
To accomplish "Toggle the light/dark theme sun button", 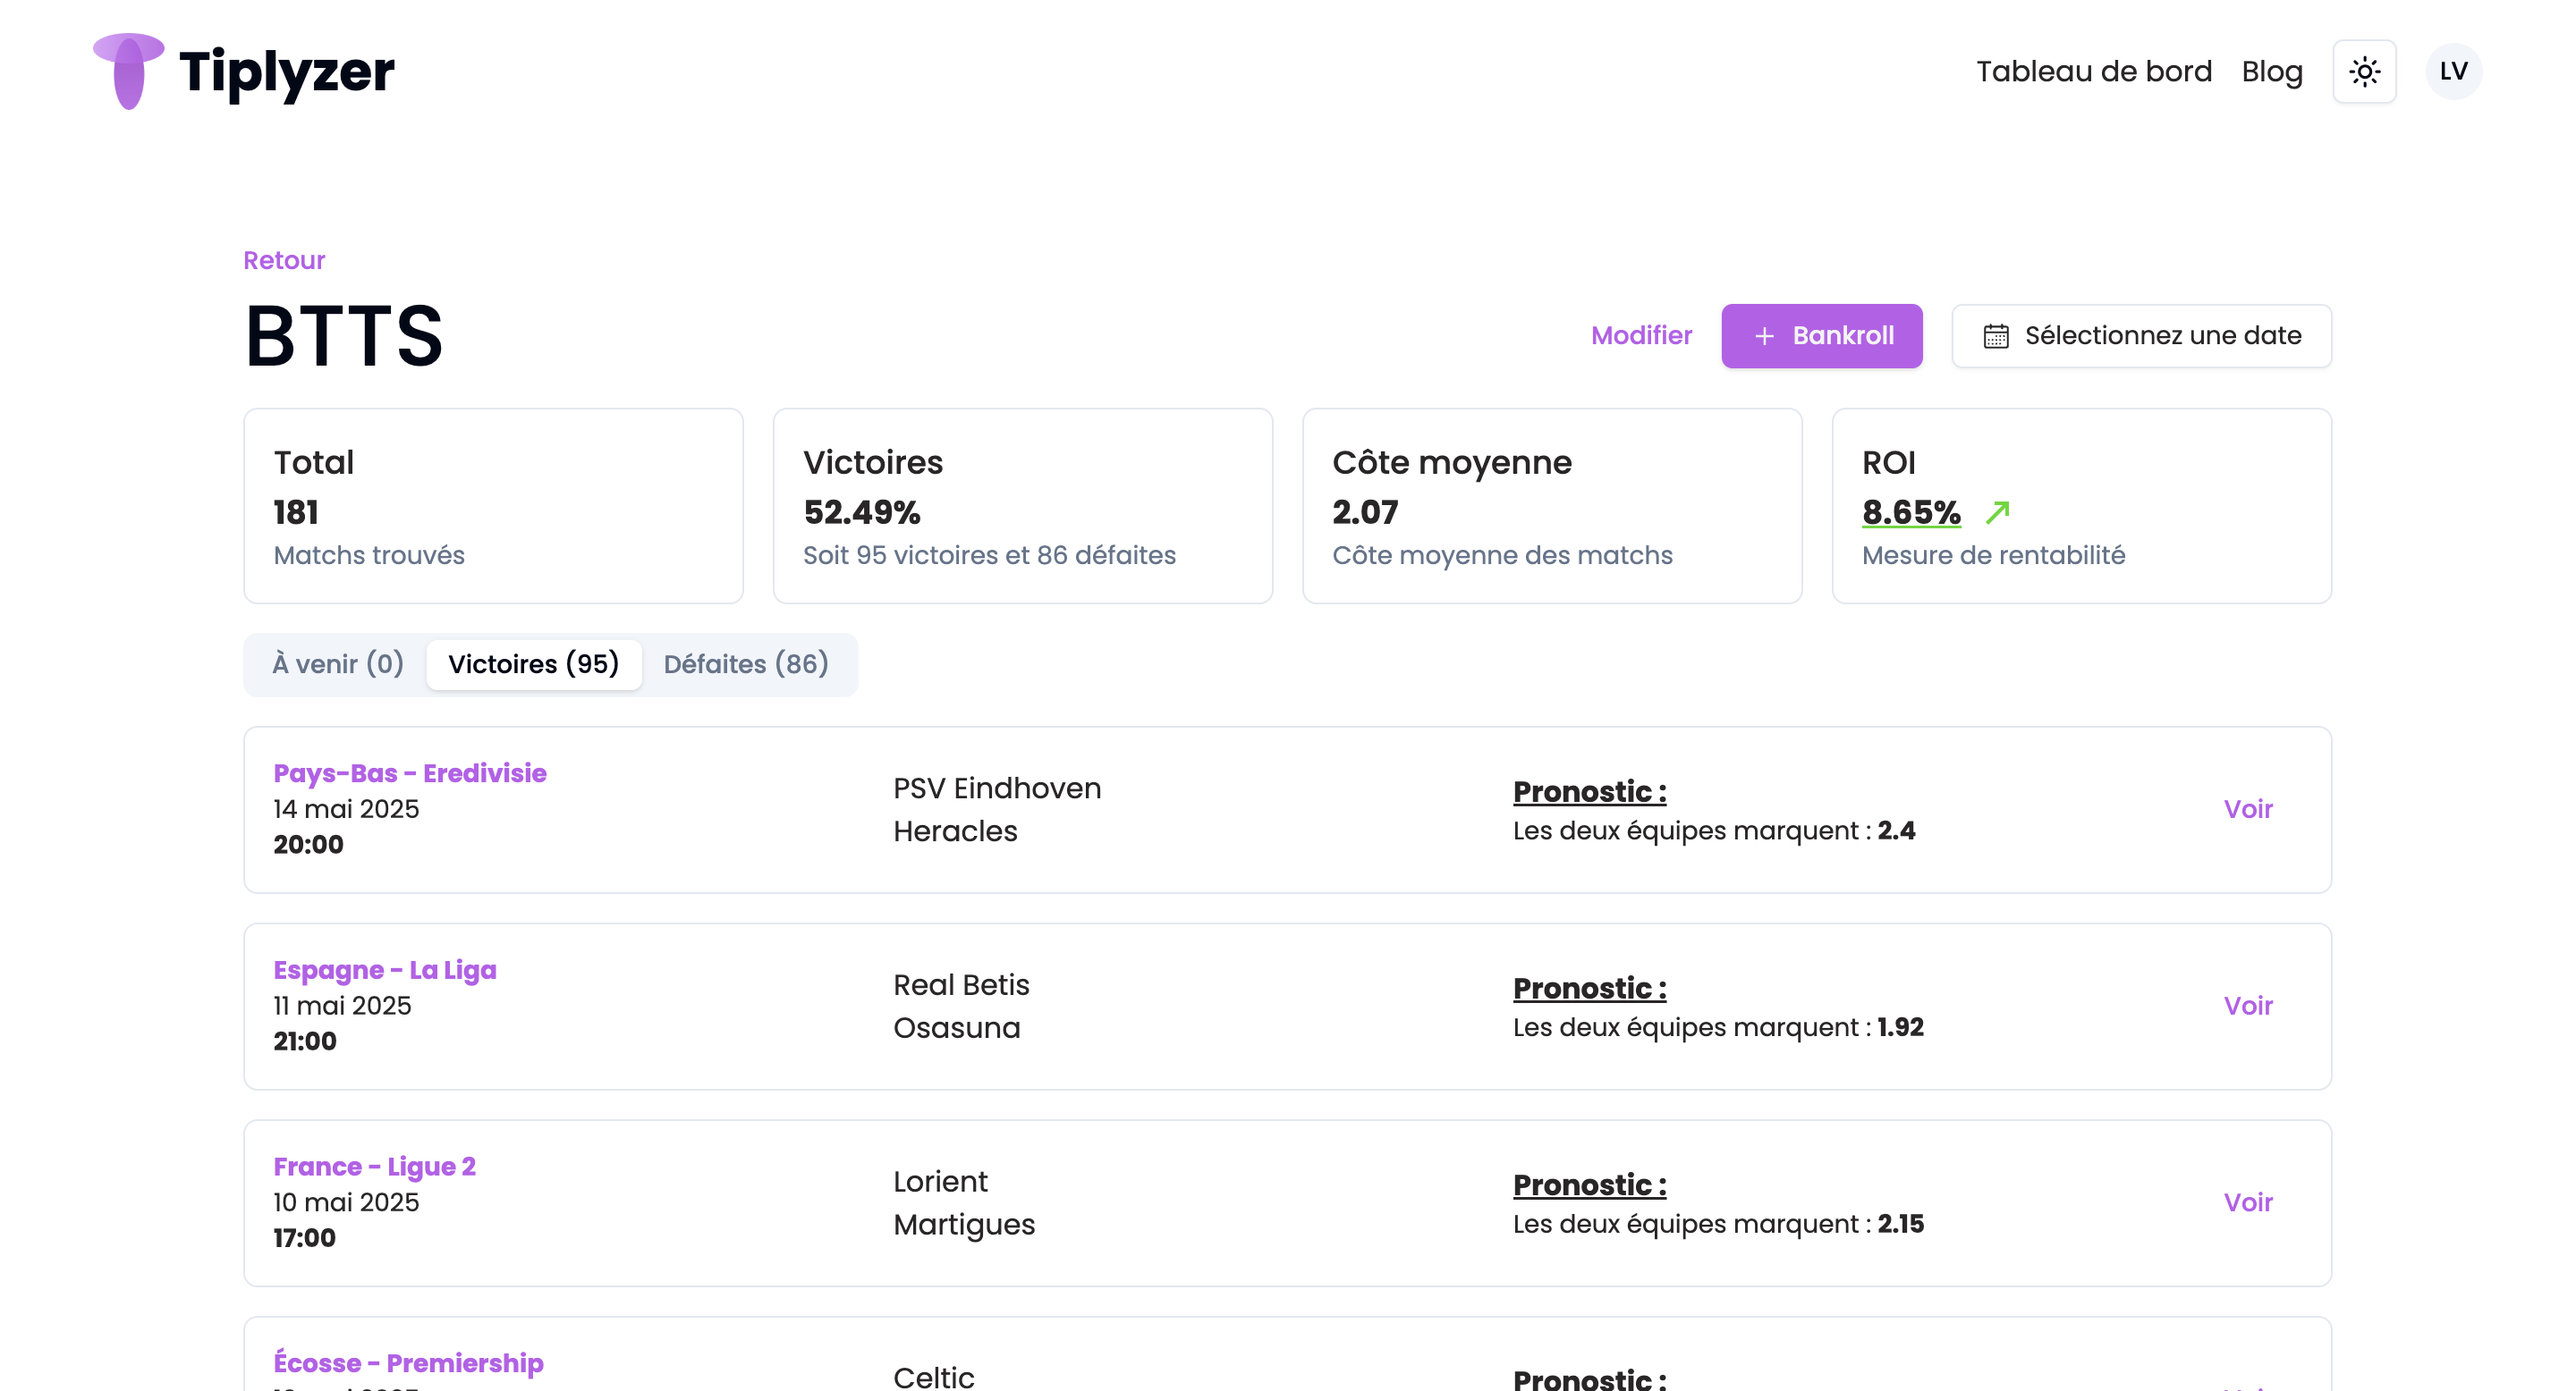I will pos(2364,72).
